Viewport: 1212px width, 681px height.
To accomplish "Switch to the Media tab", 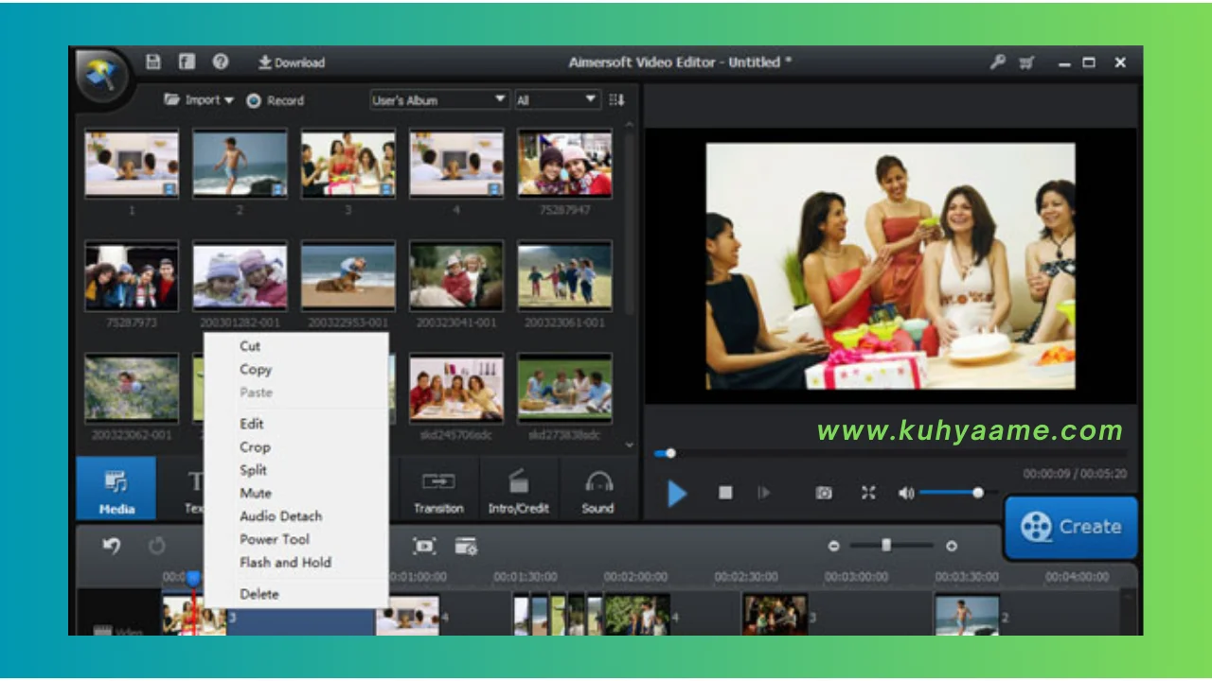I will click(x=116, y=489).
